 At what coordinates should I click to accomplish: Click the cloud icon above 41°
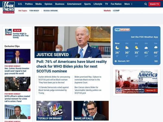pos(146,48)
